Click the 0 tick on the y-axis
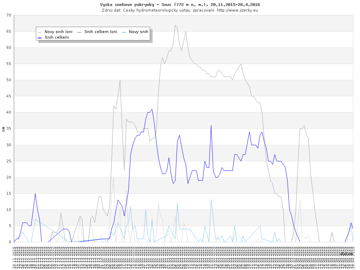This screenshot has height=270, width=360. coord(10,242)
